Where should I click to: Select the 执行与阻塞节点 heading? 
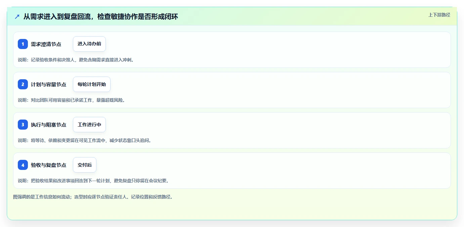[x=48, y=125]
